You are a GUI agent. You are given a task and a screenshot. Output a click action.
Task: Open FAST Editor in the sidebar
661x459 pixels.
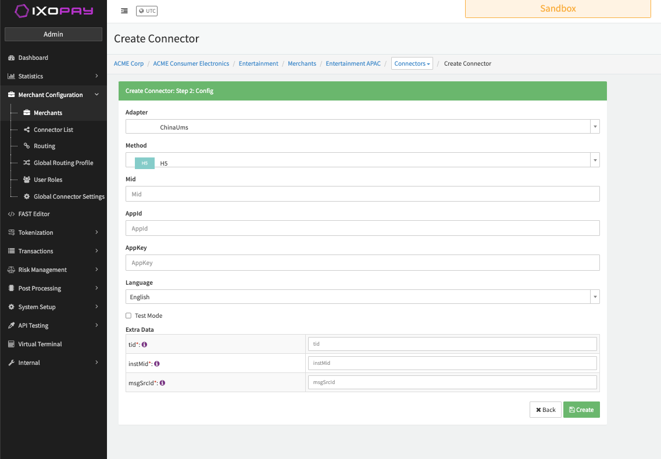pyautogui.click(x=34, y=214)
